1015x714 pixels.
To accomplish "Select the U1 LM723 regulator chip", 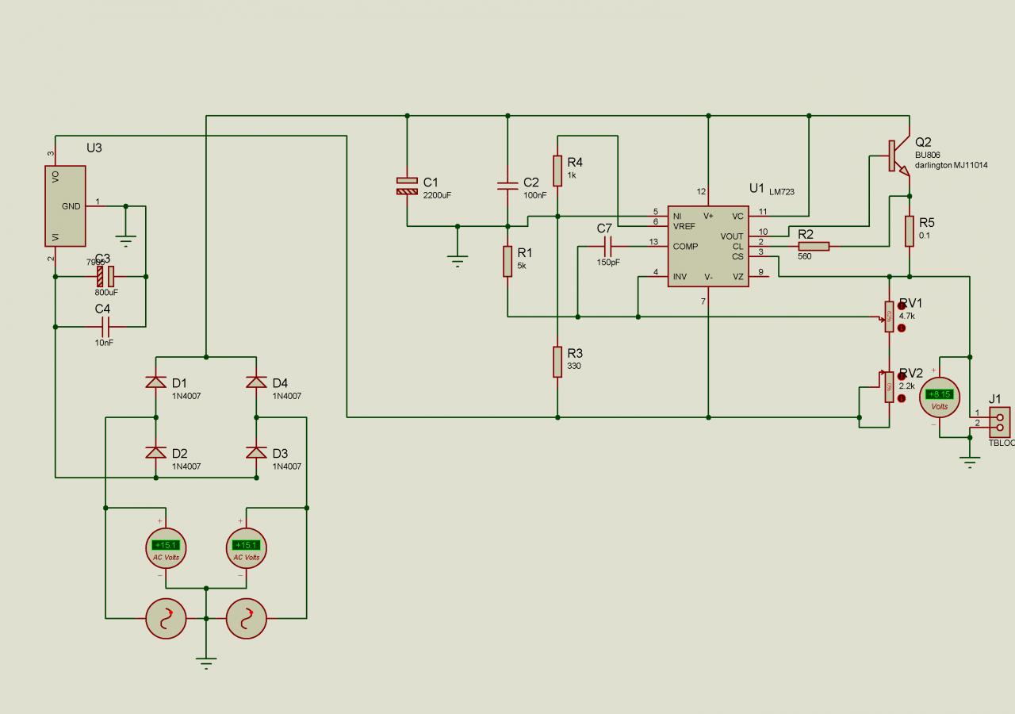I will (x=708, y=246).
